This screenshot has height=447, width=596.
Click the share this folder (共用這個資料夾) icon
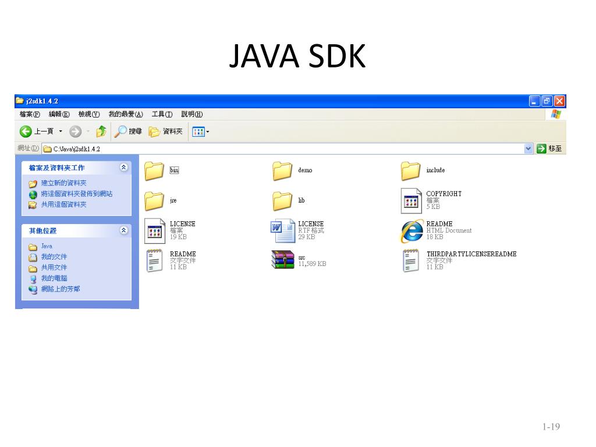click(33, 205)
